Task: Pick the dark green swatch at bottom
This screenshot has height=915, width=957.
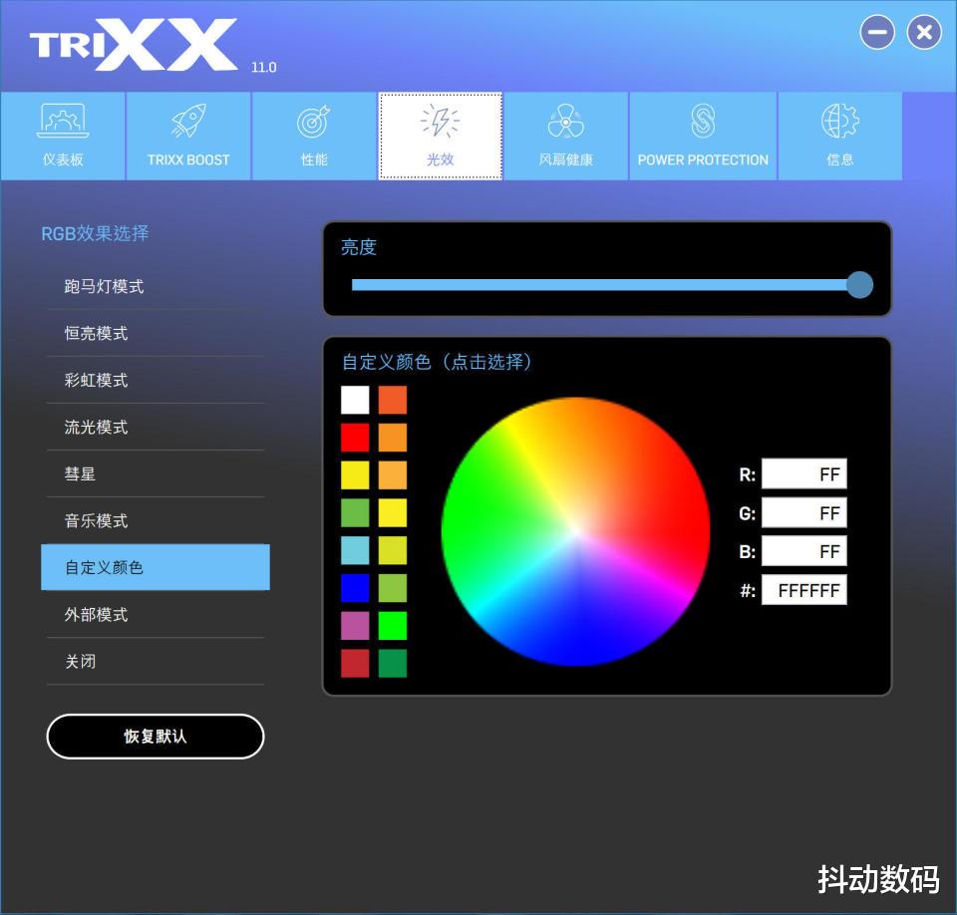Action: pyautogui.click(x=393, y=664)
